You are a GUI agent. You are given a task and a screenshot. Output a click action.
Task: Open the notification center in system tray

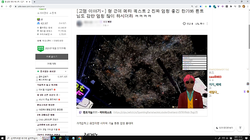246,138
